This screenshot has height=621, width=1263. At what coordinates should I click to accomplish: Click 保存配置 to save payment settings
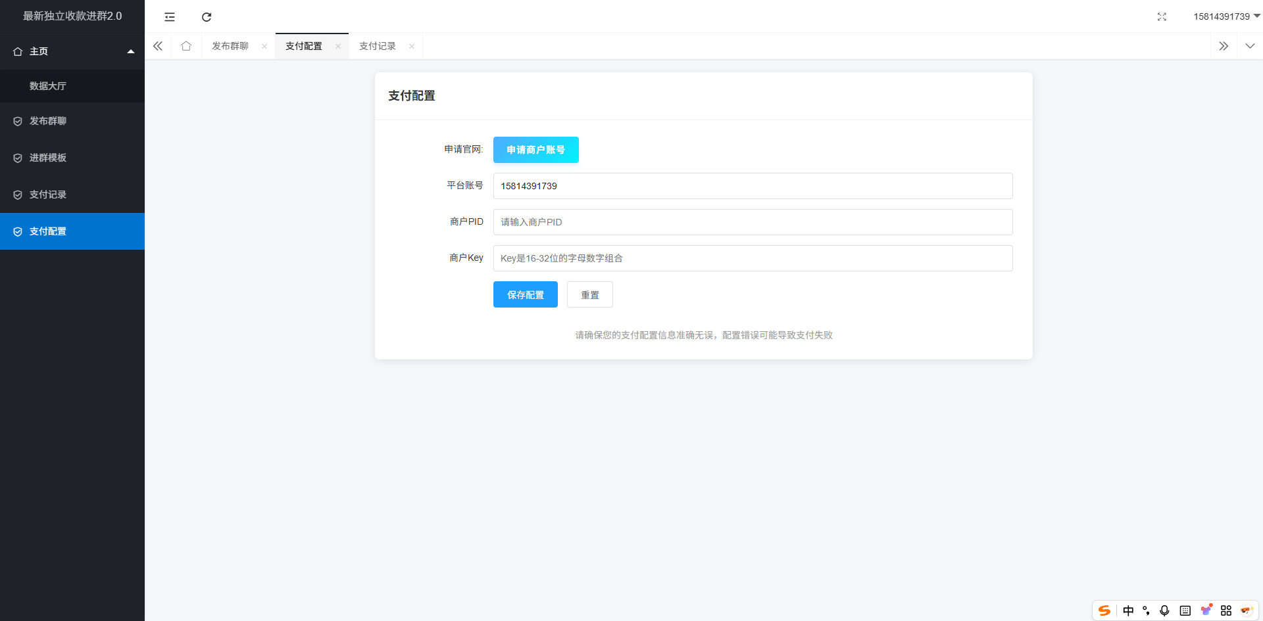click(x=525, y=294)
